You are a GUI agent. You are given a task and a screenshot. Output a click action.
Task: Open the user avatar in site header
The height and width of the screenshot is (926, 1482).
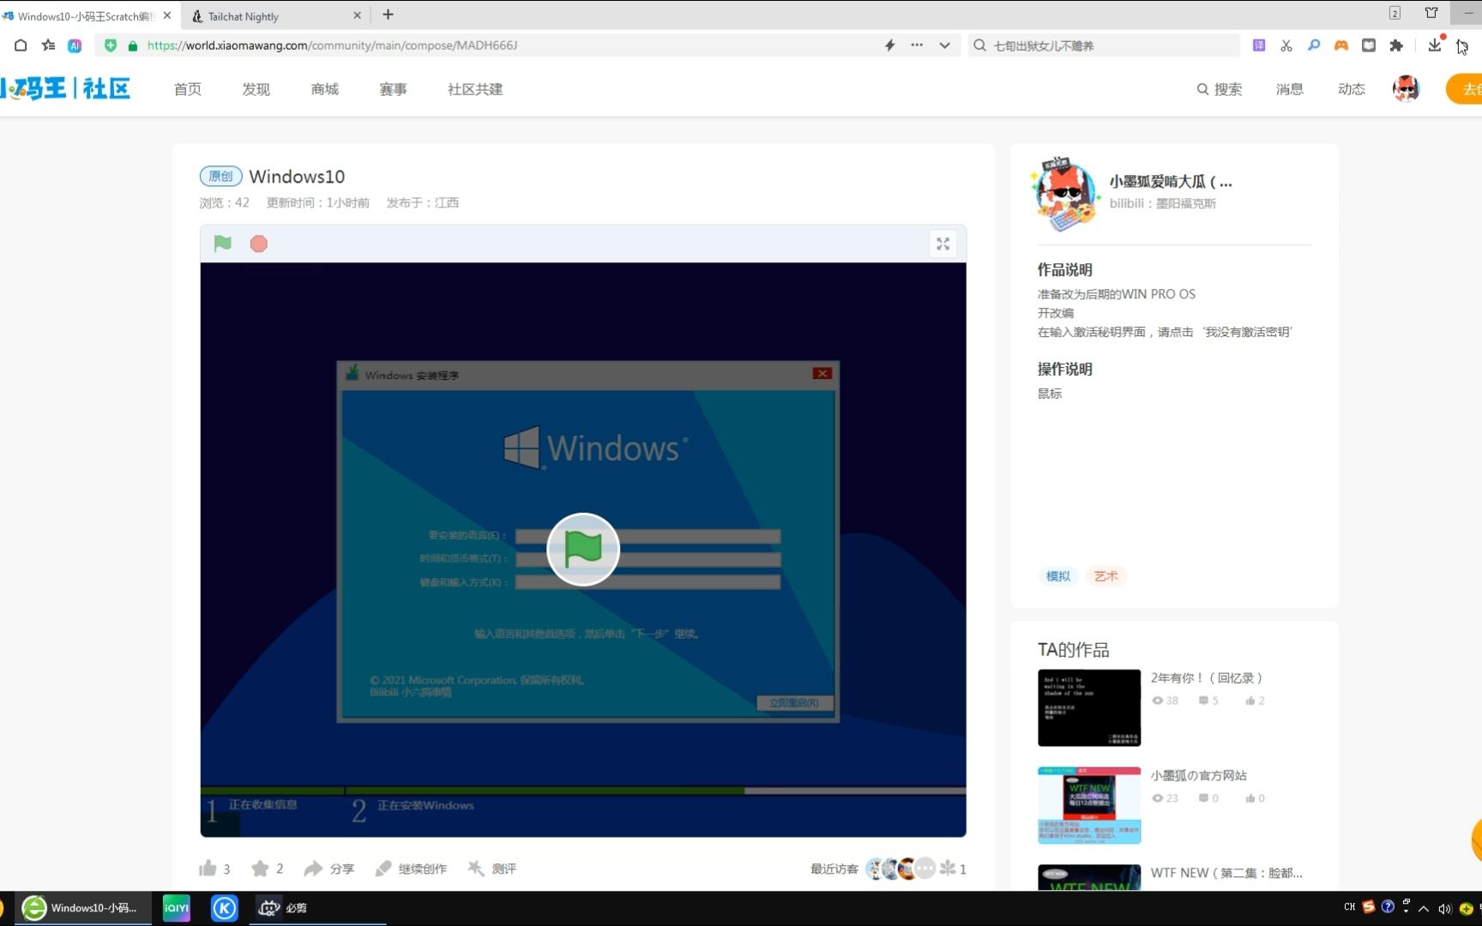tap(1406, 88)
